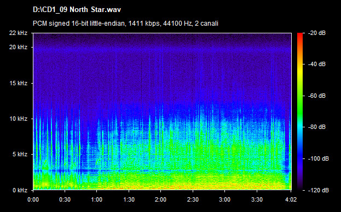Select the 20 kHz frequency label
Screen dimensions: 341x212
18,47
